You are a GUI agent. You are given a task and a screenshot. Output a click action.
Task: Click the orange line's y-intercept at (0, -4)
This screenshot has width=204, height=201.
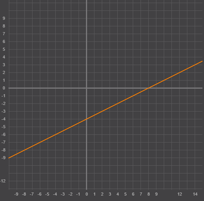pyautogui.click(x=87, y=119)
